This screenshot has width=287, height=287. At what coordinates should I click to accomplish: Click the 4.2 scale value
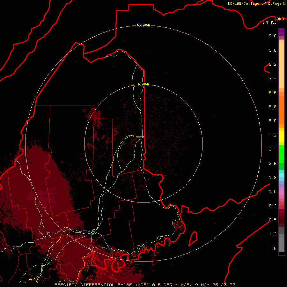[273, 135]
